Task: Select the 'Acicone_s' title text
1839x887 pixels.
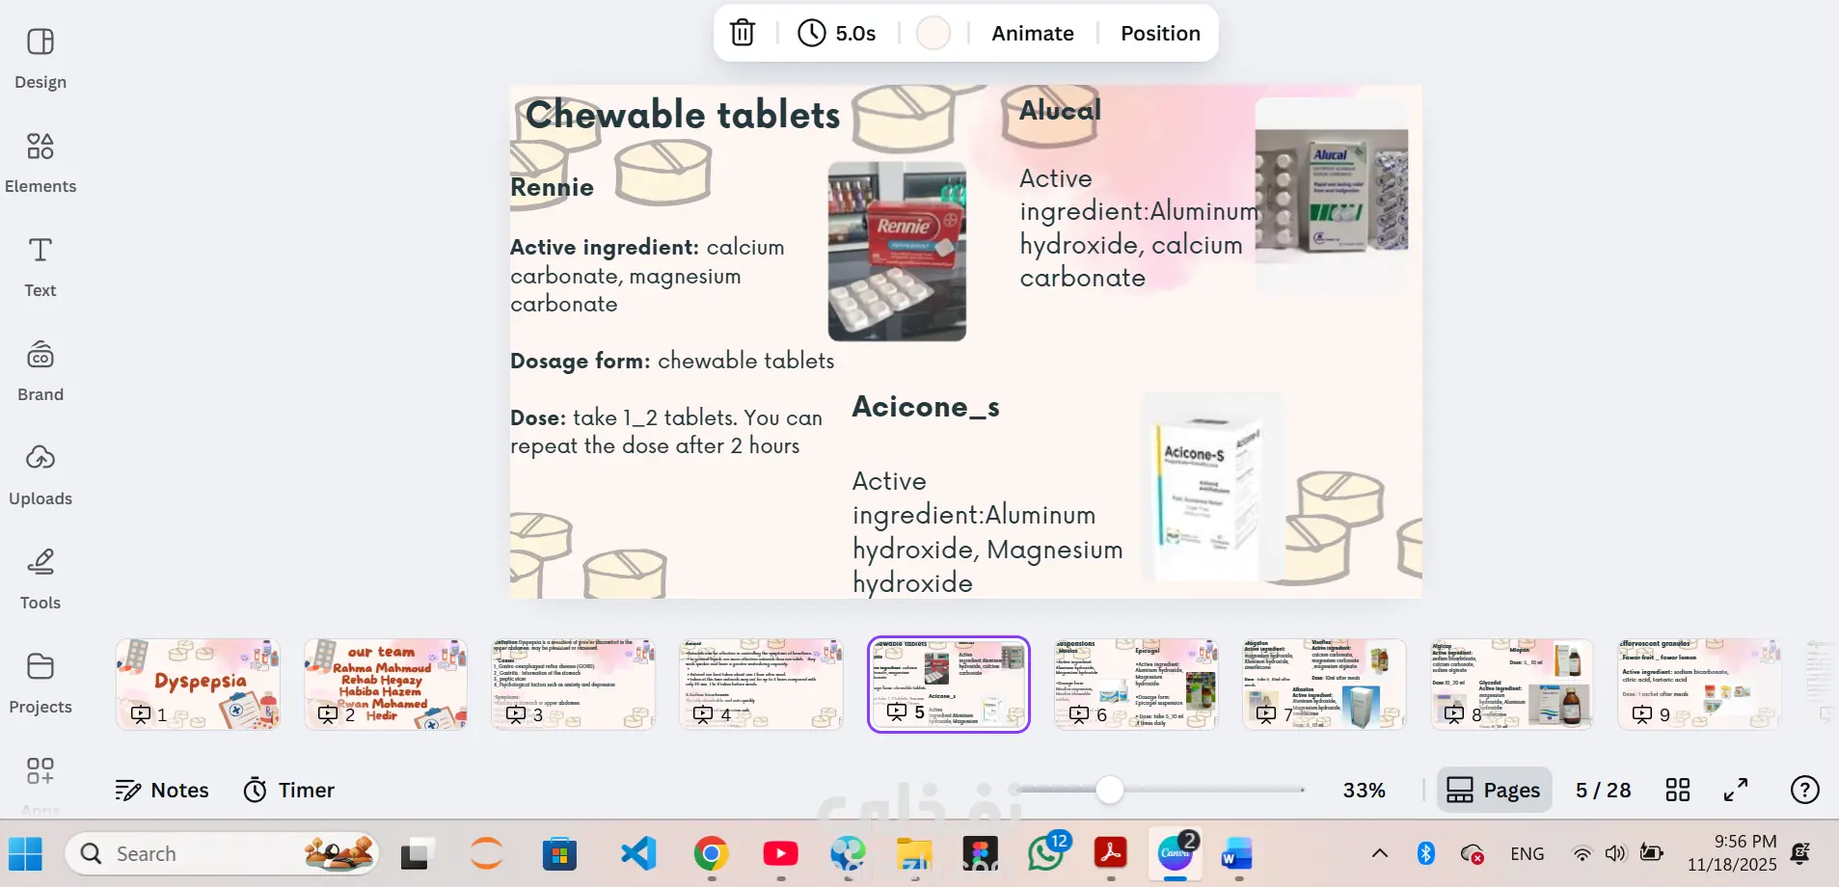Action: tap(926, 407)
